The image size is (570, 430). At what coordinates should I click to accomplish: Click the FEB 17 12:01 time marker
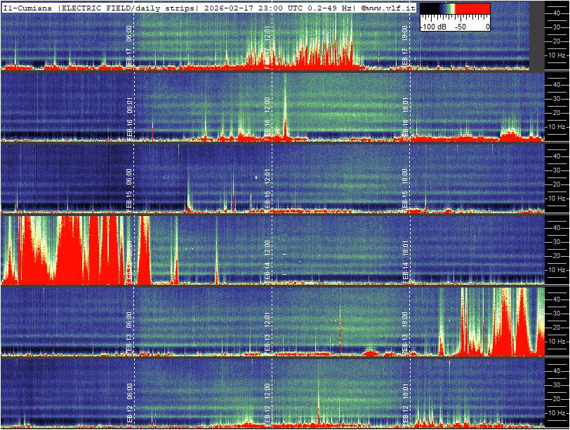[x=267, y=46]
